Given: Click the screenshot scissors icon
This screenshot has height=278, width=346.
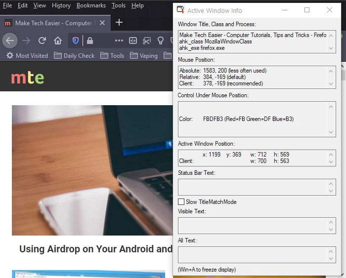Looking at the screenshot, I should click(x=147, y=40).
